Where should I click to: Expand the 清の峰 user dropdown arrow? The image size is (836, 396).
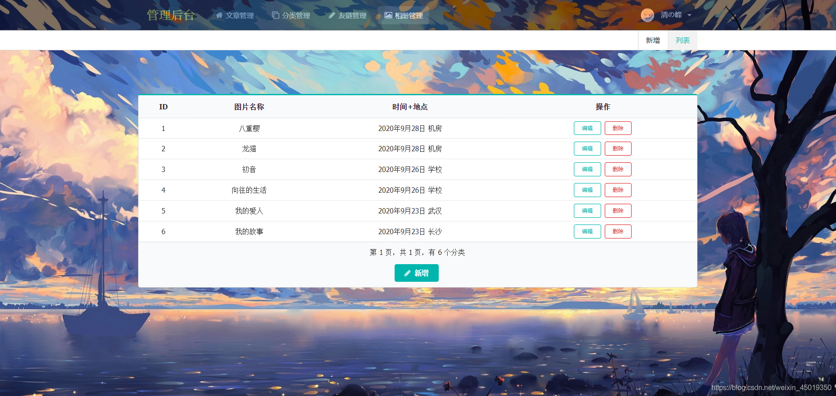[x=689, y=15]
